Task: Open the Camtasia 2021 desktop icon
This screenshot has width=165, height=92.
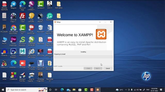Action: point(22,30)
